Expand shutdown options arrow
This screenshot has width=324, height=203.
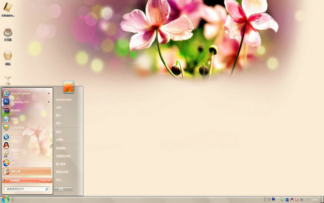click(x=70, y=189)
